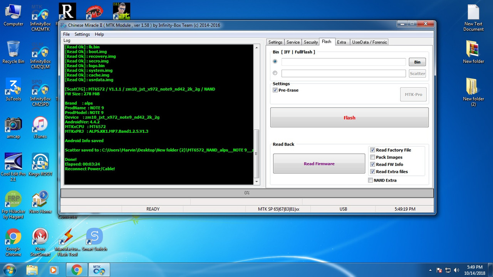The width and height of the screenshot is (493, 277).
Task: Open the Settings menu in the menu bar
Action: tap(82, 34)
